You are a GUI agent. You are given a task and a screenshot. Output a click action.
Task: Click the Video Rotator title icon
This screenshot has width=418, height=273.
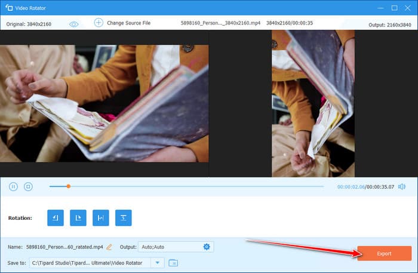point(9,8)
